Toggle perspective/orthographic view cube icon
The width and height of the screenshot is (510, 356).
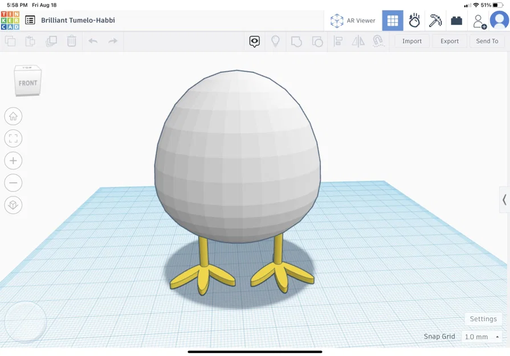(13, 205)
